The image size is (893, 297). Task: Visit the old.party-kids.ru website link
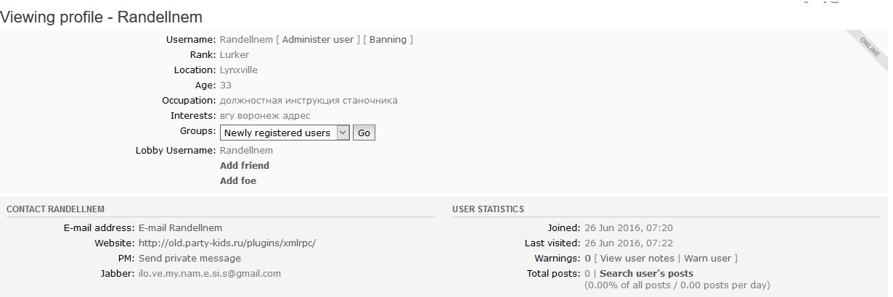click(227, 243)
